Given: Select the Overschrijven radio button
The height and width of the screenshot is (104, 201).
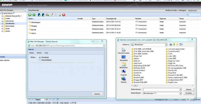Looking at the screenshot, I should [40, 60].
